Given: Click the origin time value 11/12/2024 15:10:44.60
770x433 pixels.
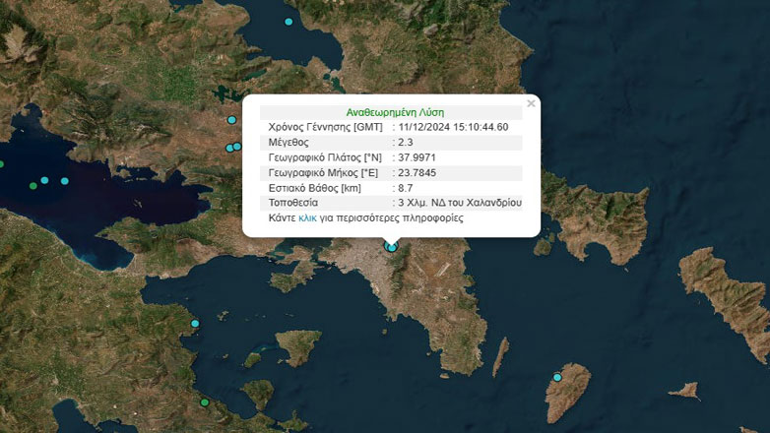Looking at the screenshot, I should point(453,127).
